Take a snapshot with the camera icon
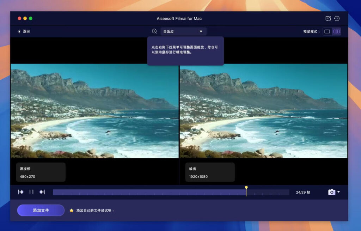 click(x=331, y=192)
